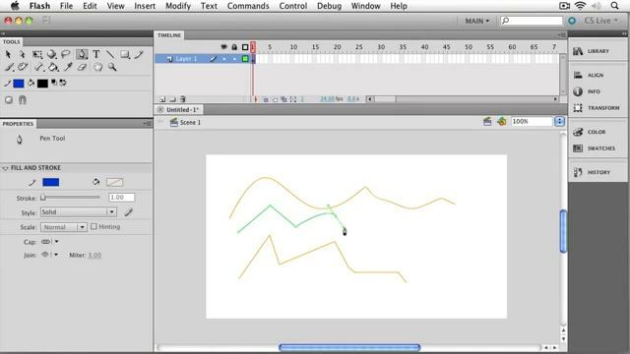Open the Scale dropdown
The width and height of the screenshot is (630, 354).
(x=63, y=227)
